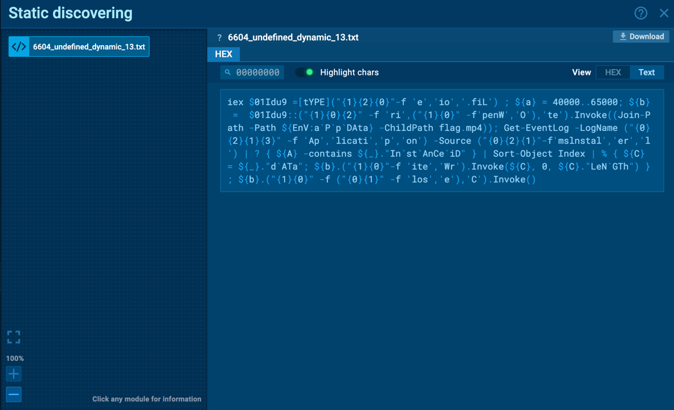Switch the View to HEX

[x=612, y=72]
